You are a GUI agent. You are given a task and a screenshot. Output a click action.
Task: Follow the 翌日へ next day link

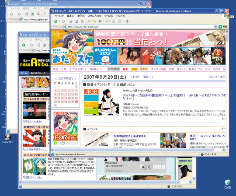coord(148,77)
